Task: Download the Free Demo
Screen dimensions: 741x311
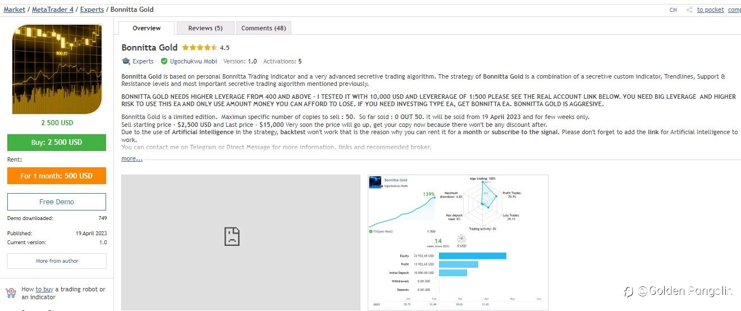Action: click(57, 202)
